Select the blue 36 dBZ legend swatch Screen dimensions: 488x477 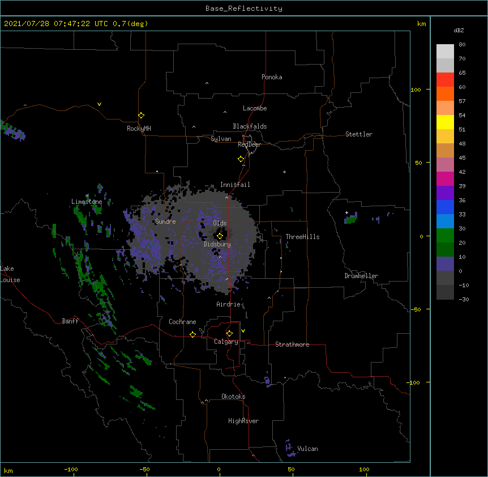(x=445, y=207)
